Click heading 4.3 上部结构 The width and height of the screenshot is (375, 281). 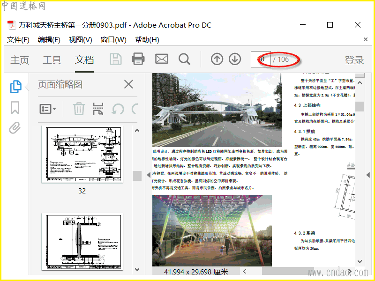click(307, 105)
